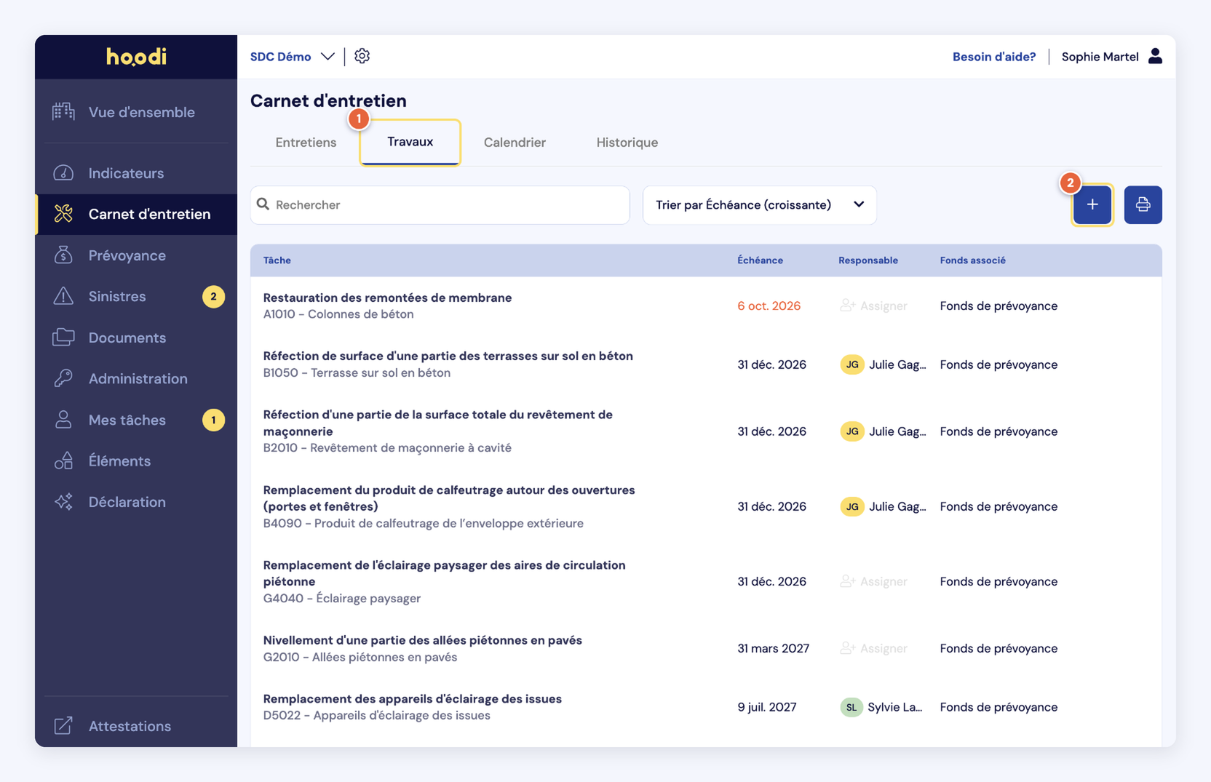The height and width of the screenshot is (782, 1211).
Task: Open task Remplacement du produit de calfeutrage
Action: (449, 498)
